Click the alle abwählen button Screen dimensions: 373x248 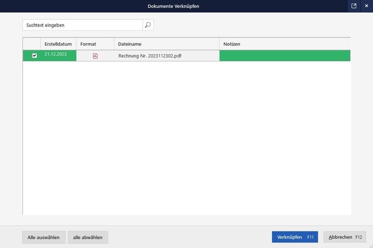(x=88, y=237)
